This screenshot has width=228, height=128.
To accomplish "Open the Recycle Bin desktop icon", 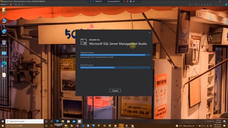I will coord(4,43).
